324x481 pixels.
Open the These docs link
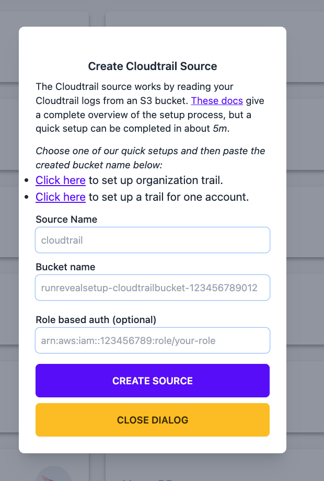(217, 100)
